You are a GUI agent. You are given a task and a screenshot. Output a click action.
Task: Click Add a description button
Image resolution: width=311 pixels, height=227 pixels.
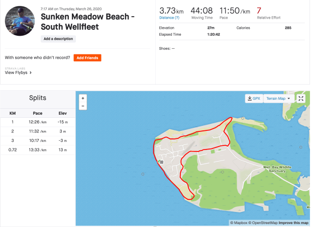[x=58, y=39]
